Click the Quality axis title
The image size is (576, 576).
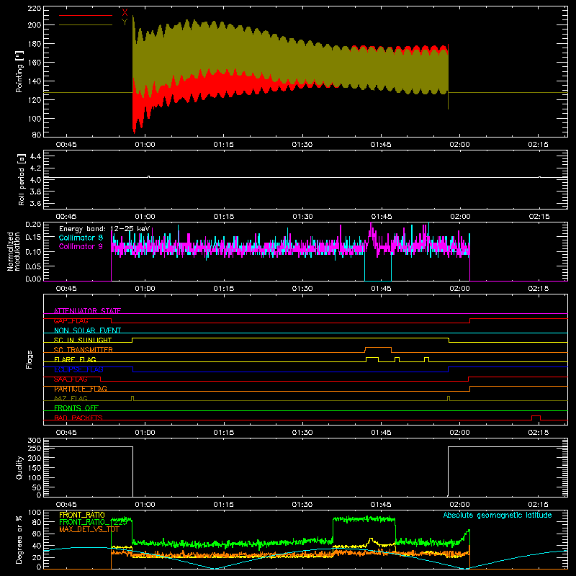coord(19,467)
